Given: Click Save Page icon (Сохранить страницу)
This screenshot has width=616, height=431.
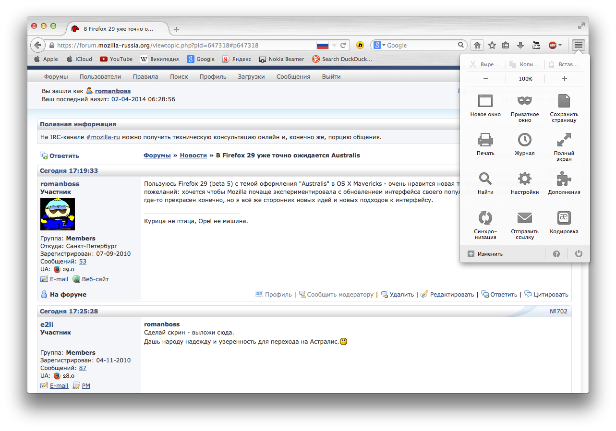Looking at the screenshot, I should (564, 101).
